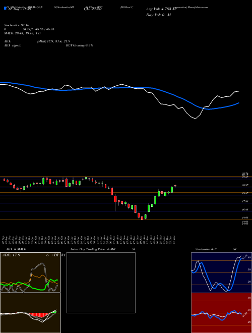
Task: Click the 'Day Vol: 0 M' label
Action: pos(158,15)
